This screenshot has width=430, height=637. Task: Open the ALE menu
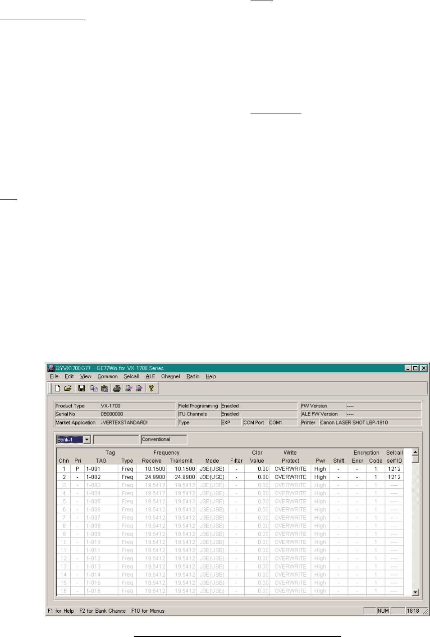pyautogui.click(x=150, y=376)
